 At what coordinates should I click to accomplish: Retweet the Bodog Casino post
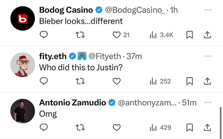point(80,35)
